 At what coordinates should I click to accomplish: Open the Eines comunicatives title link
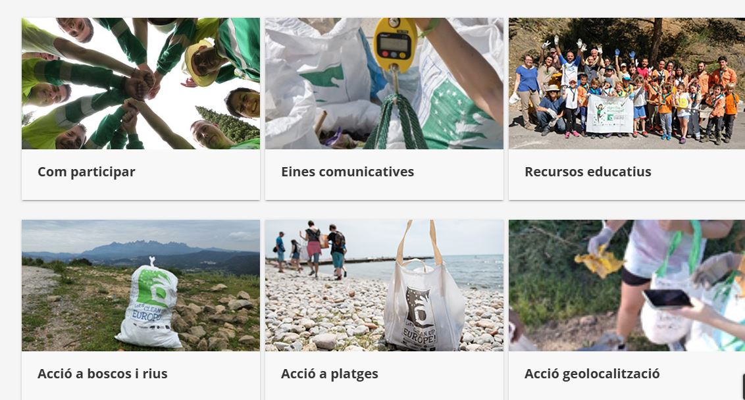[x=347, y=172]
